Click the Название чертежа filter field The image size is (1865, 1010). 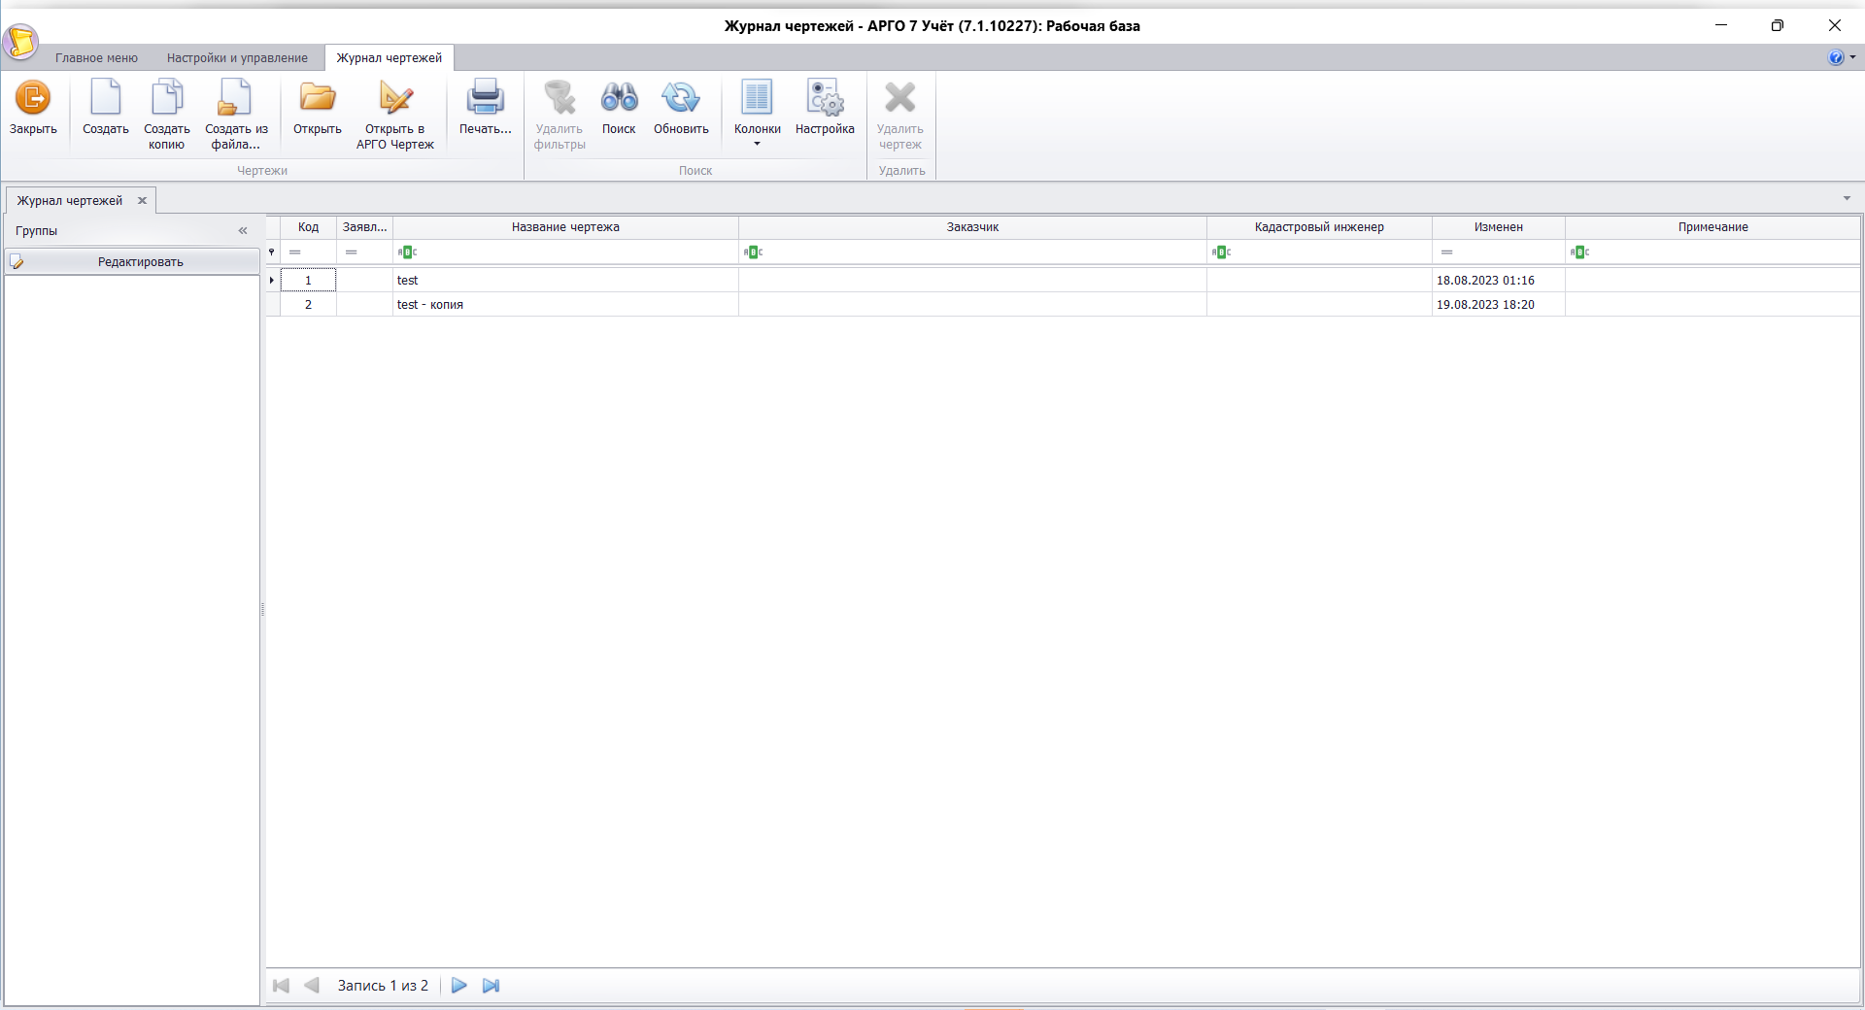point(565,252)
